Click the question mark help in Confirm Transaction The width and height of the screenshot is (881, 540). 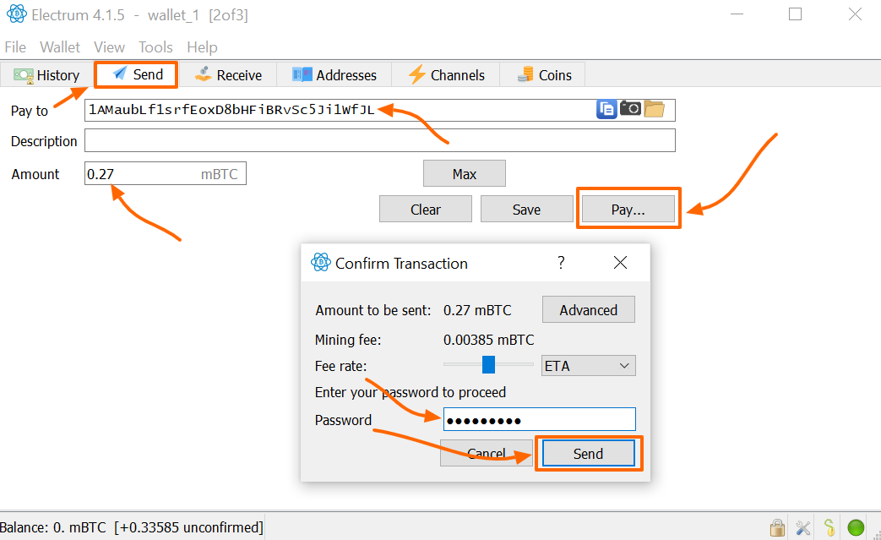561,263
